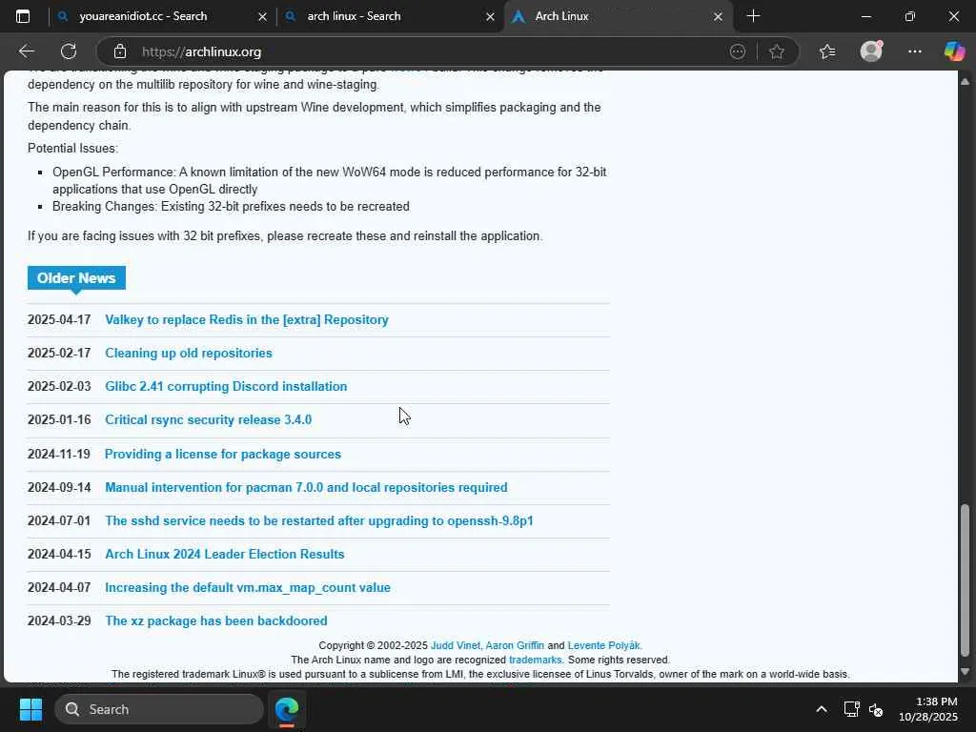
Task: Switch to arch linux Search tab
Action: (x=390, y=16)
